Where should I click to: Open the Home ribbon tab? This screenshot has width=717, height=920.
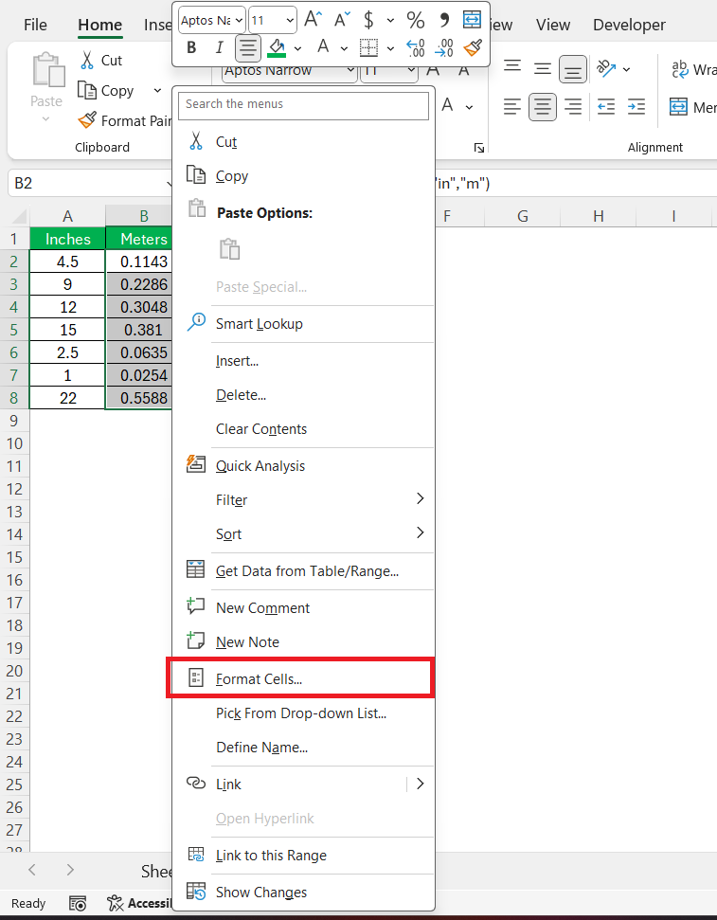(x=100, y=25)
